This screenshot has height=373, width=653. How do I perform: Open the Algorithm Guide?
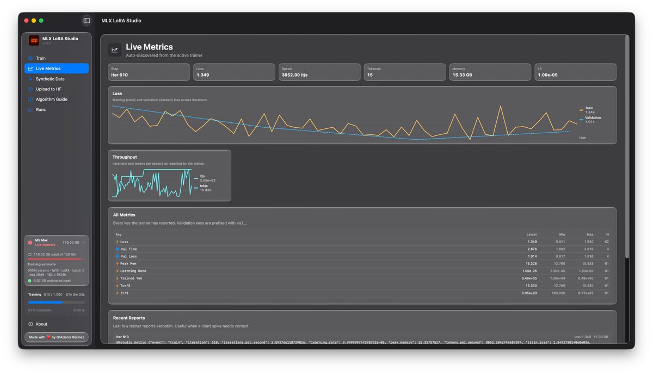point(56,100)
